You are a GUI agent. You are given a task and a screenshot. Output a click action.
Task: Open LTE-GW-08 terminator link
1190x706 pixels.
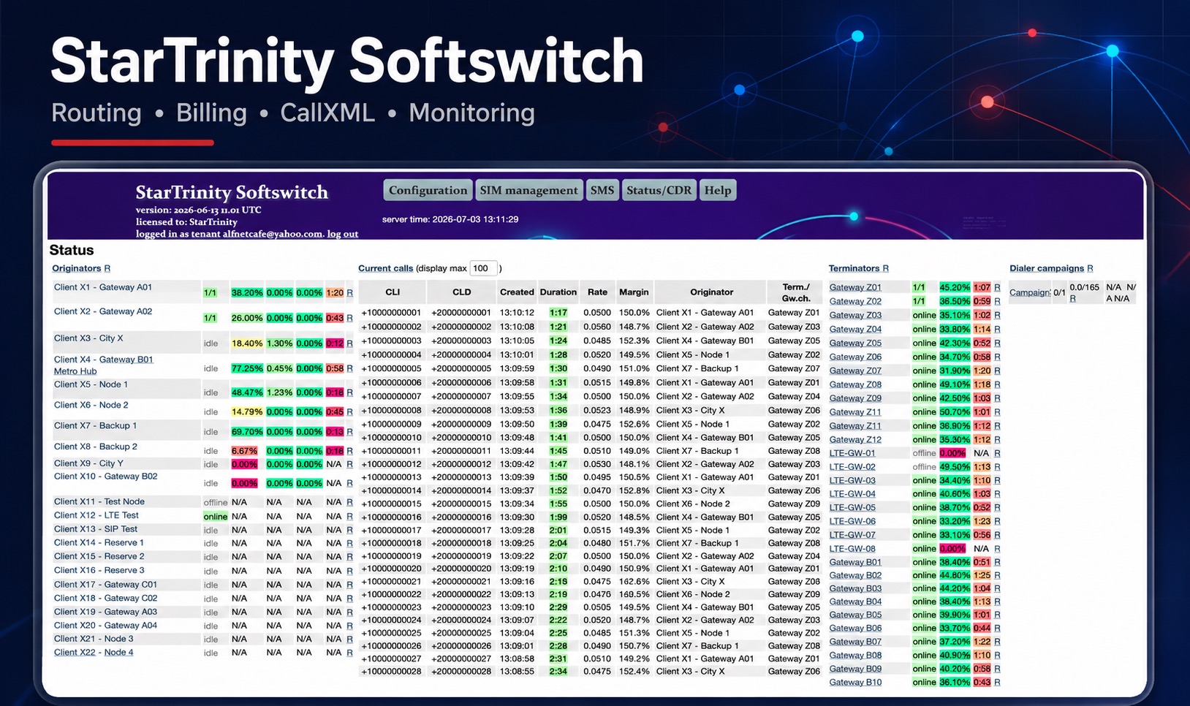click(x=852, y=549)
